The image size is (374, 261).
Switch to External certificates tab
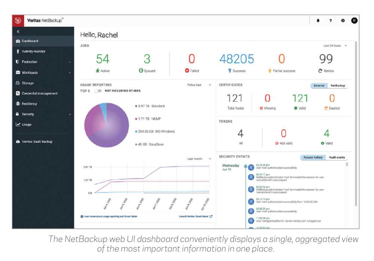click(x=319, y=85)
